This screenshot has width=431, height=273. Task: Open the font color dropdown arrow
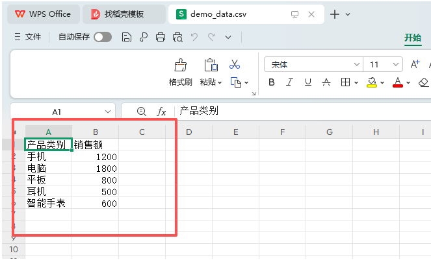[x=408, y=82]
